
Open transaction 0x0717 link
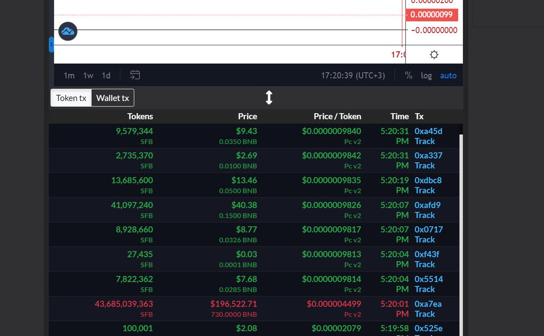[x=428, y=230]
